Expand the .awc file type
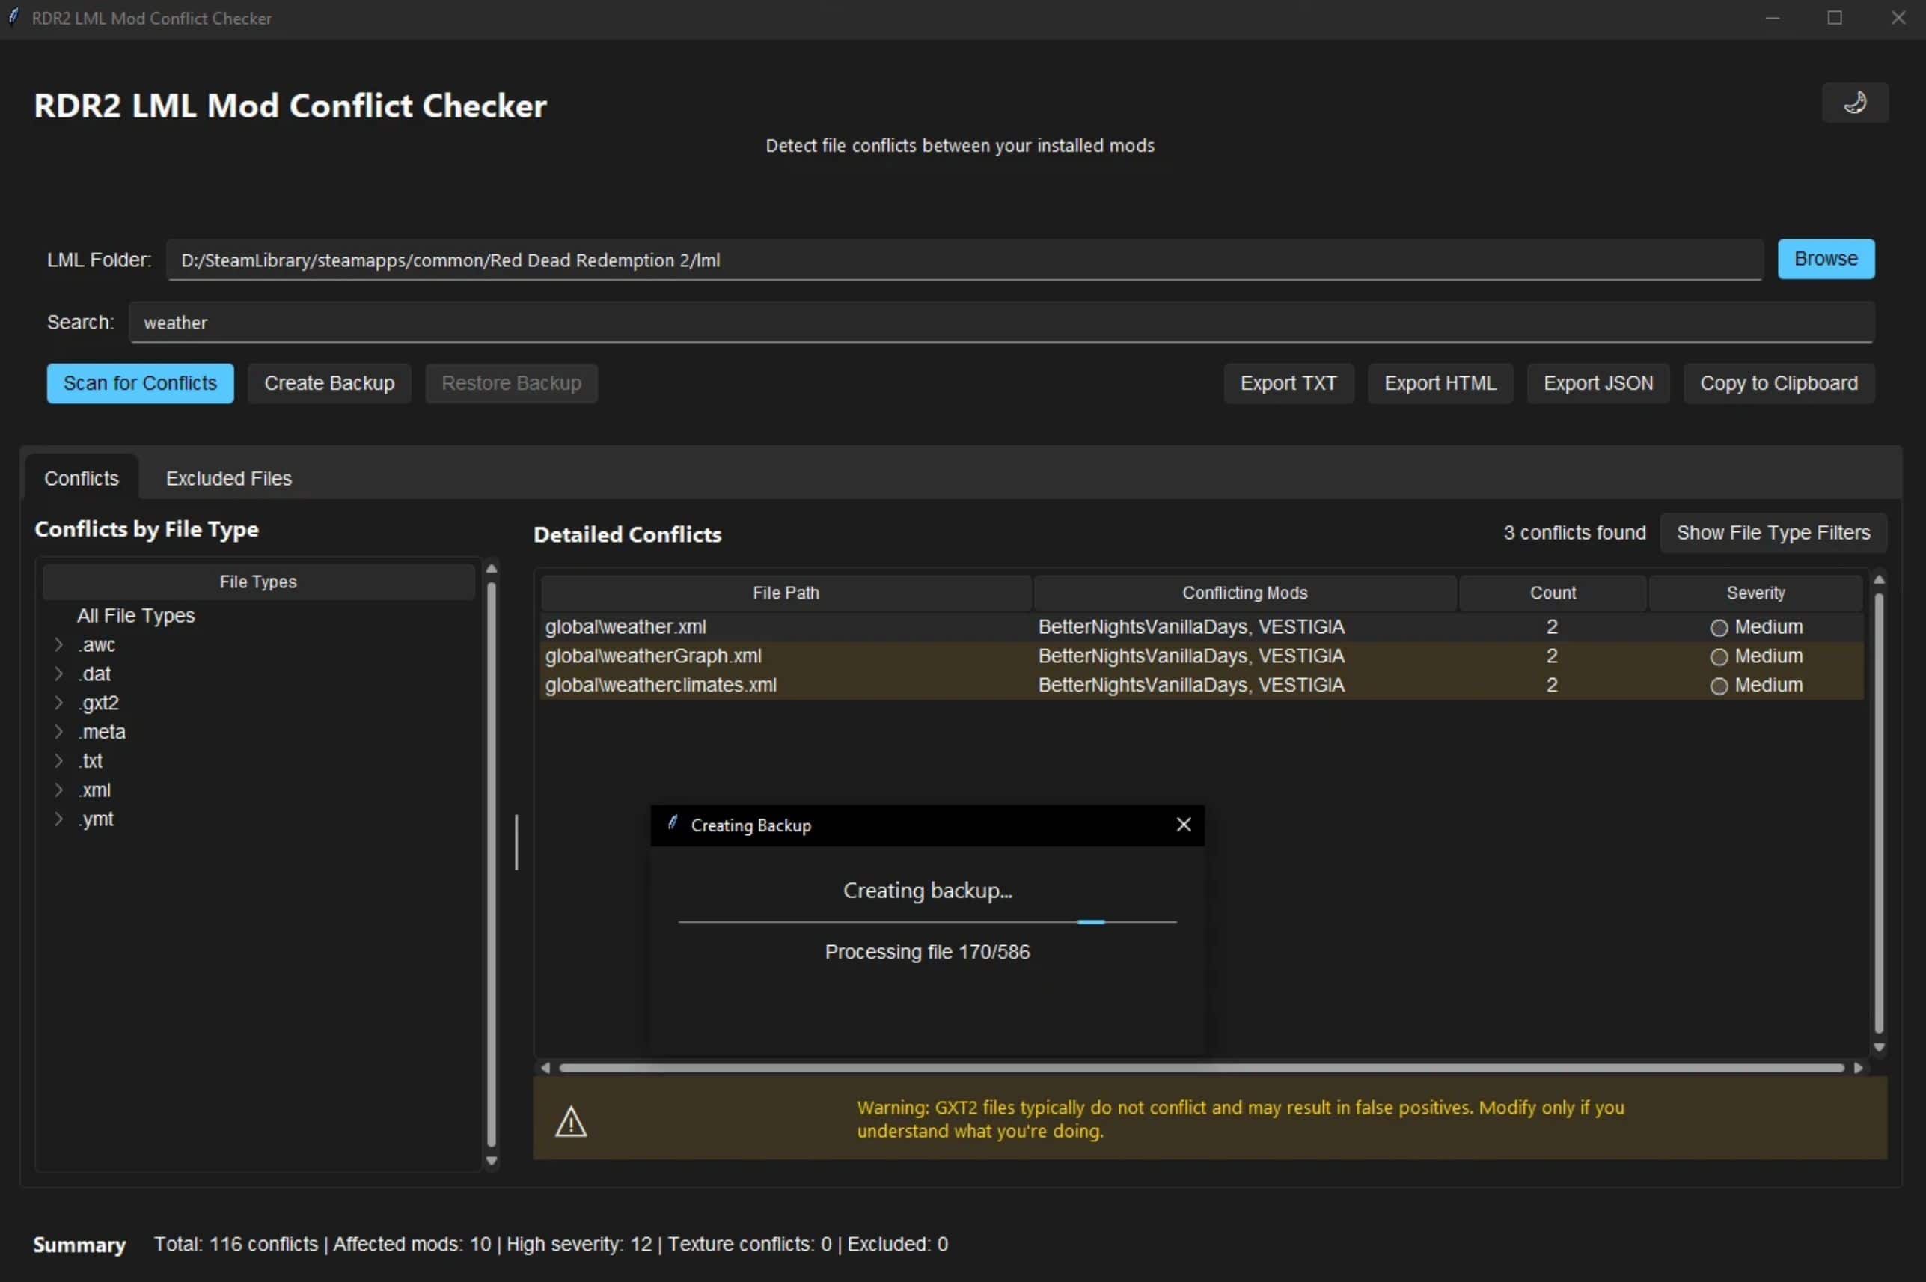Image resolution: width=1926 pixels, height=1282 pixels. click(x=58, y=644)
